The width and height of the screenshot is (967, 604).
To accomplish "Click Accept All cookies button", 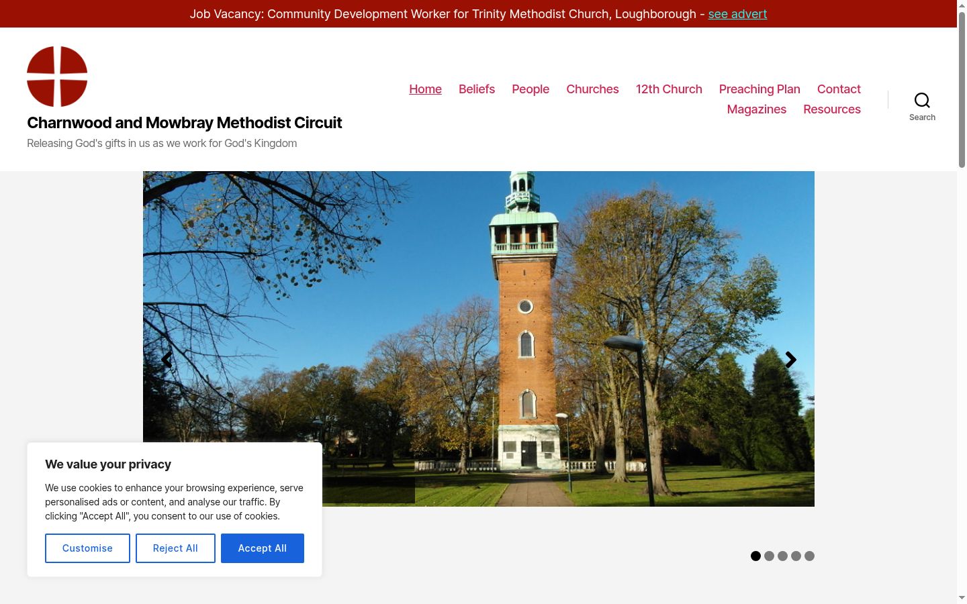I will tap(263, 548).
